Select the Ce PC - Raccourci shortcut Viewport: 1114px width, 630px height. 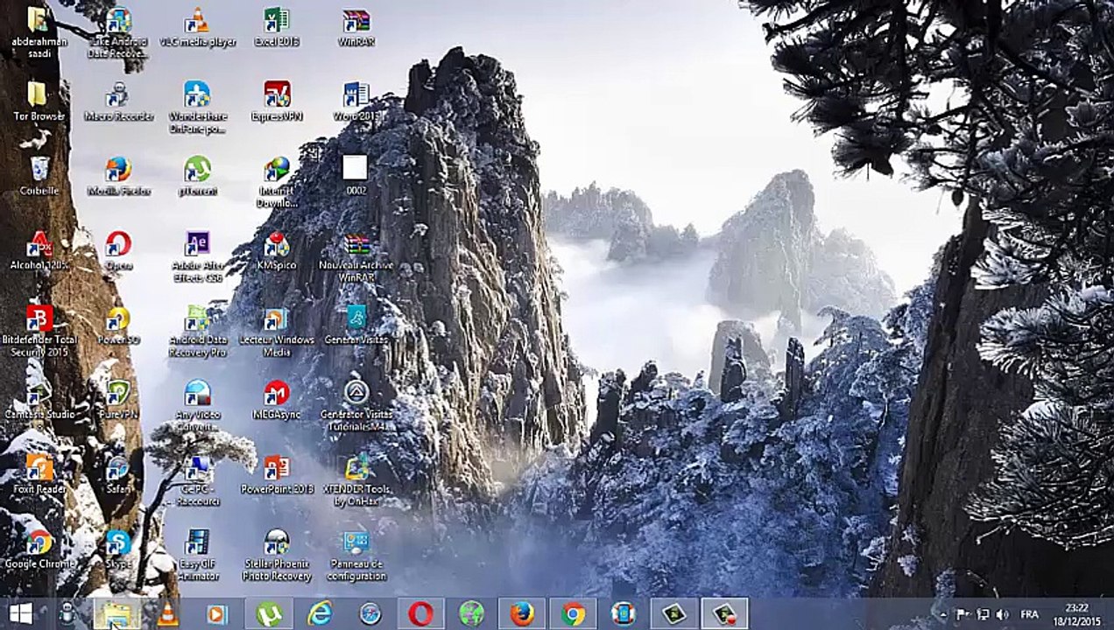(x=197, y=480)
